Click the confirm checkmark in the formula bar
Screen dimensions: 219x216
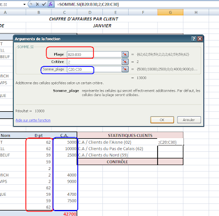click(44, 4)
